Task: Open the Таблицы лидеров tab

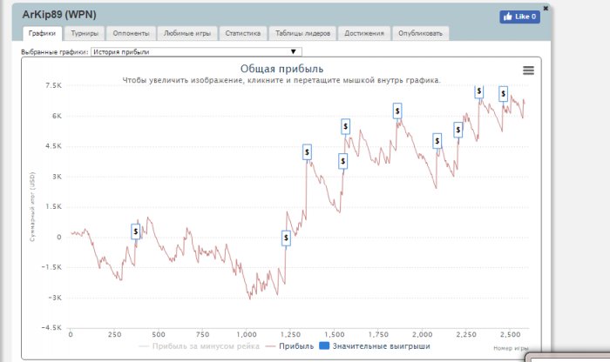Action: [302, 33]
